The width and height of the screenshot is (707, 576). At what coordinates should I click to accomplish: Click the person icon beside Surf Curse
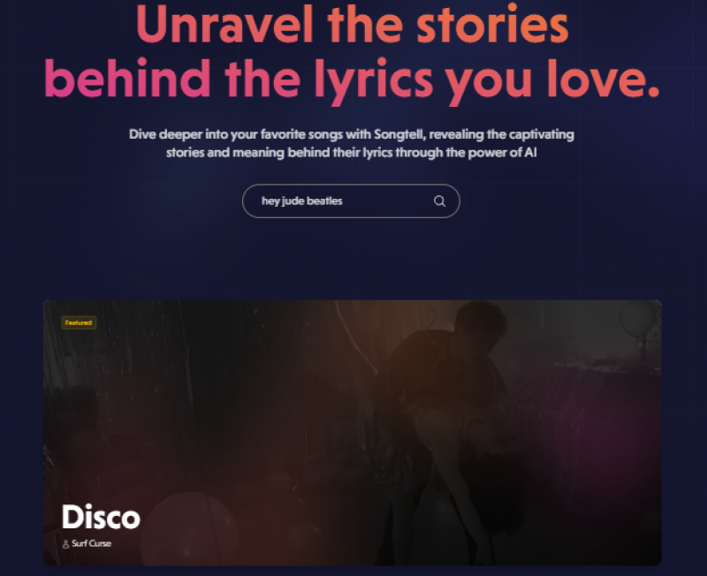click(65, 544)
